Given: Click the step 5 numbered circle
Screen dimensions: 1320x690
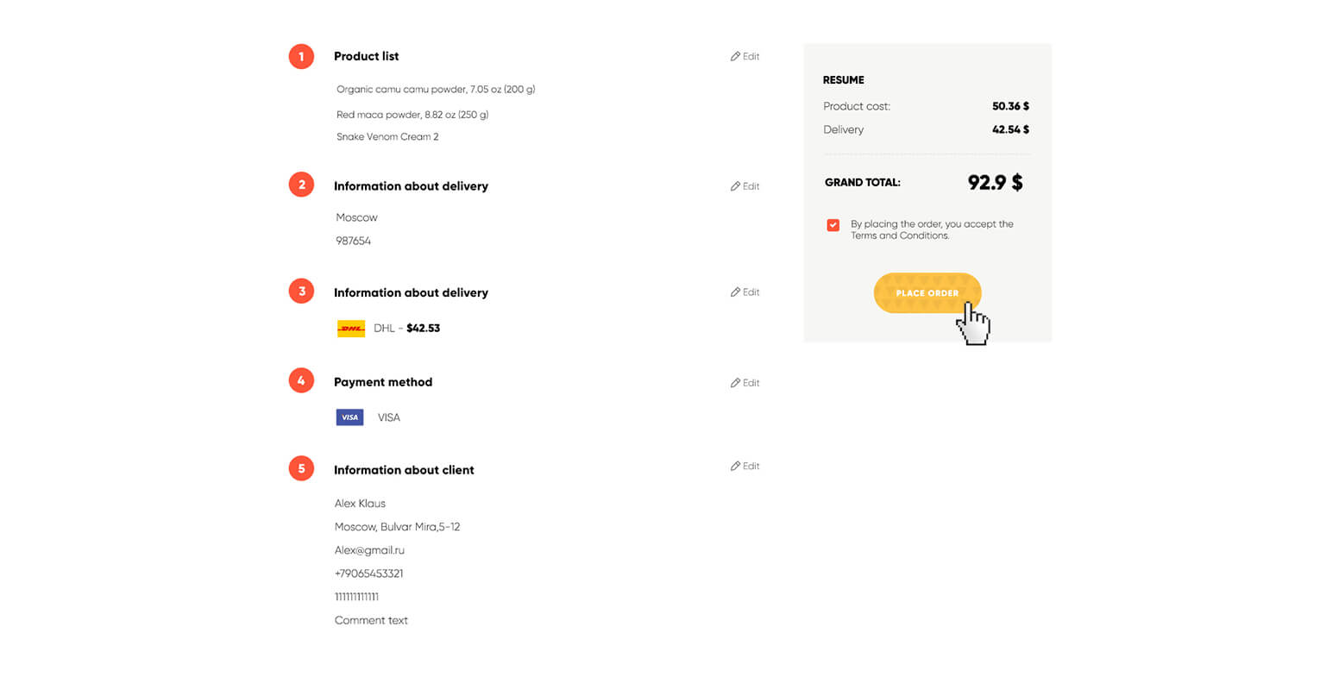Looking at the screenshot, I should click(301, 468).
